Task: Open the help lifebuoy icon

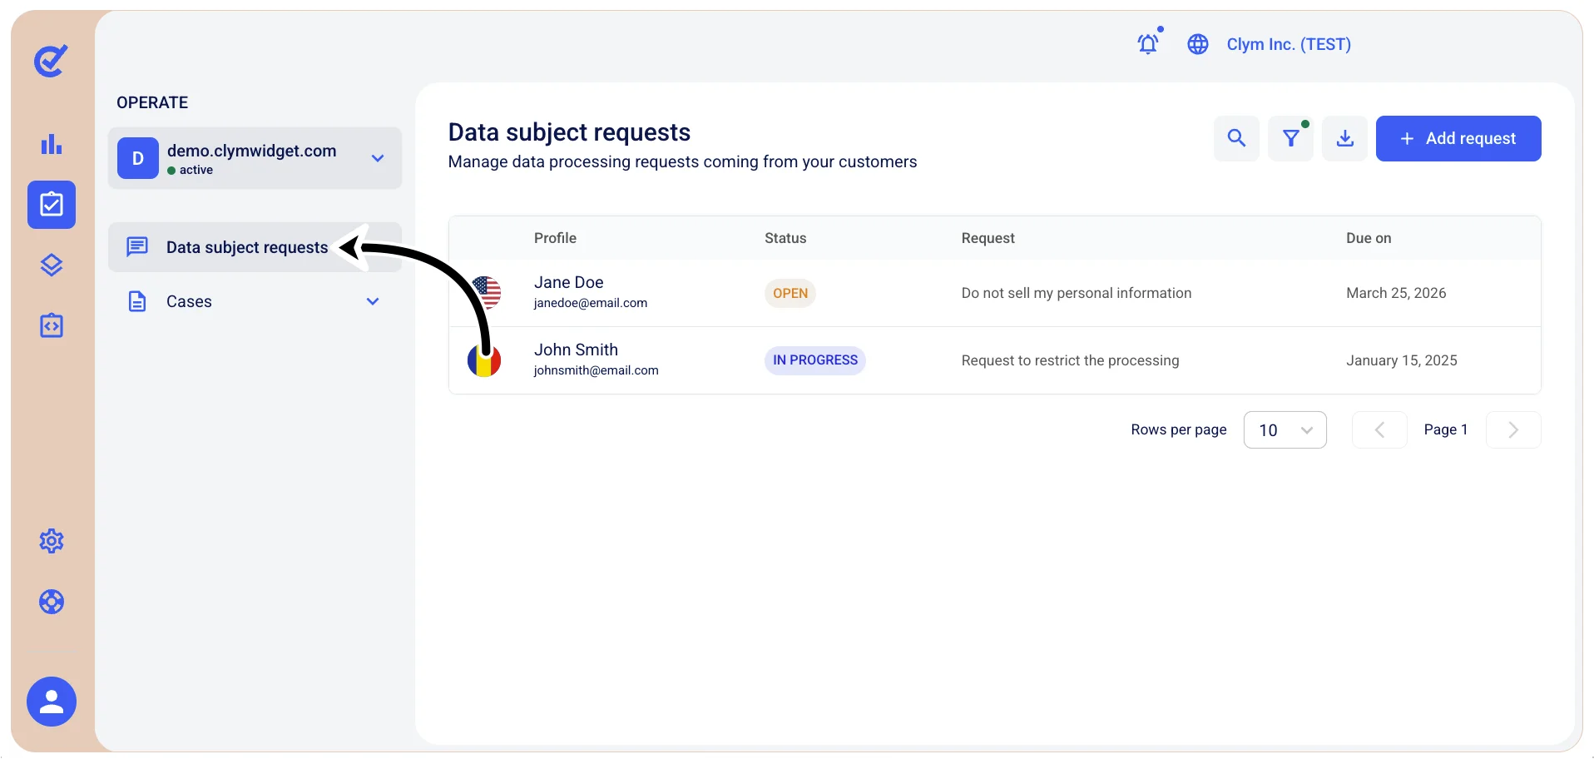Action: click(52, 602)
